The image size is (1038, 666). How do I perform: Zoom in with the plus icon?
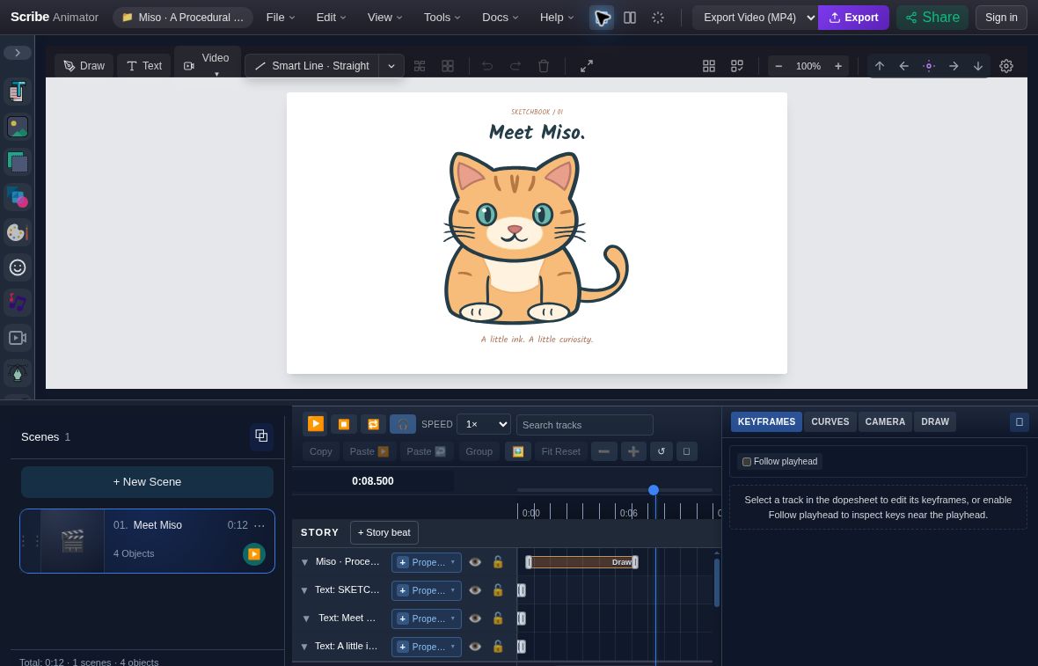coord(838,66)
